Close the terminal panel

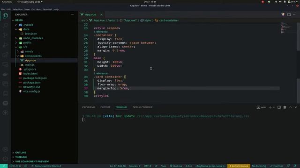[x=296, y=107]
